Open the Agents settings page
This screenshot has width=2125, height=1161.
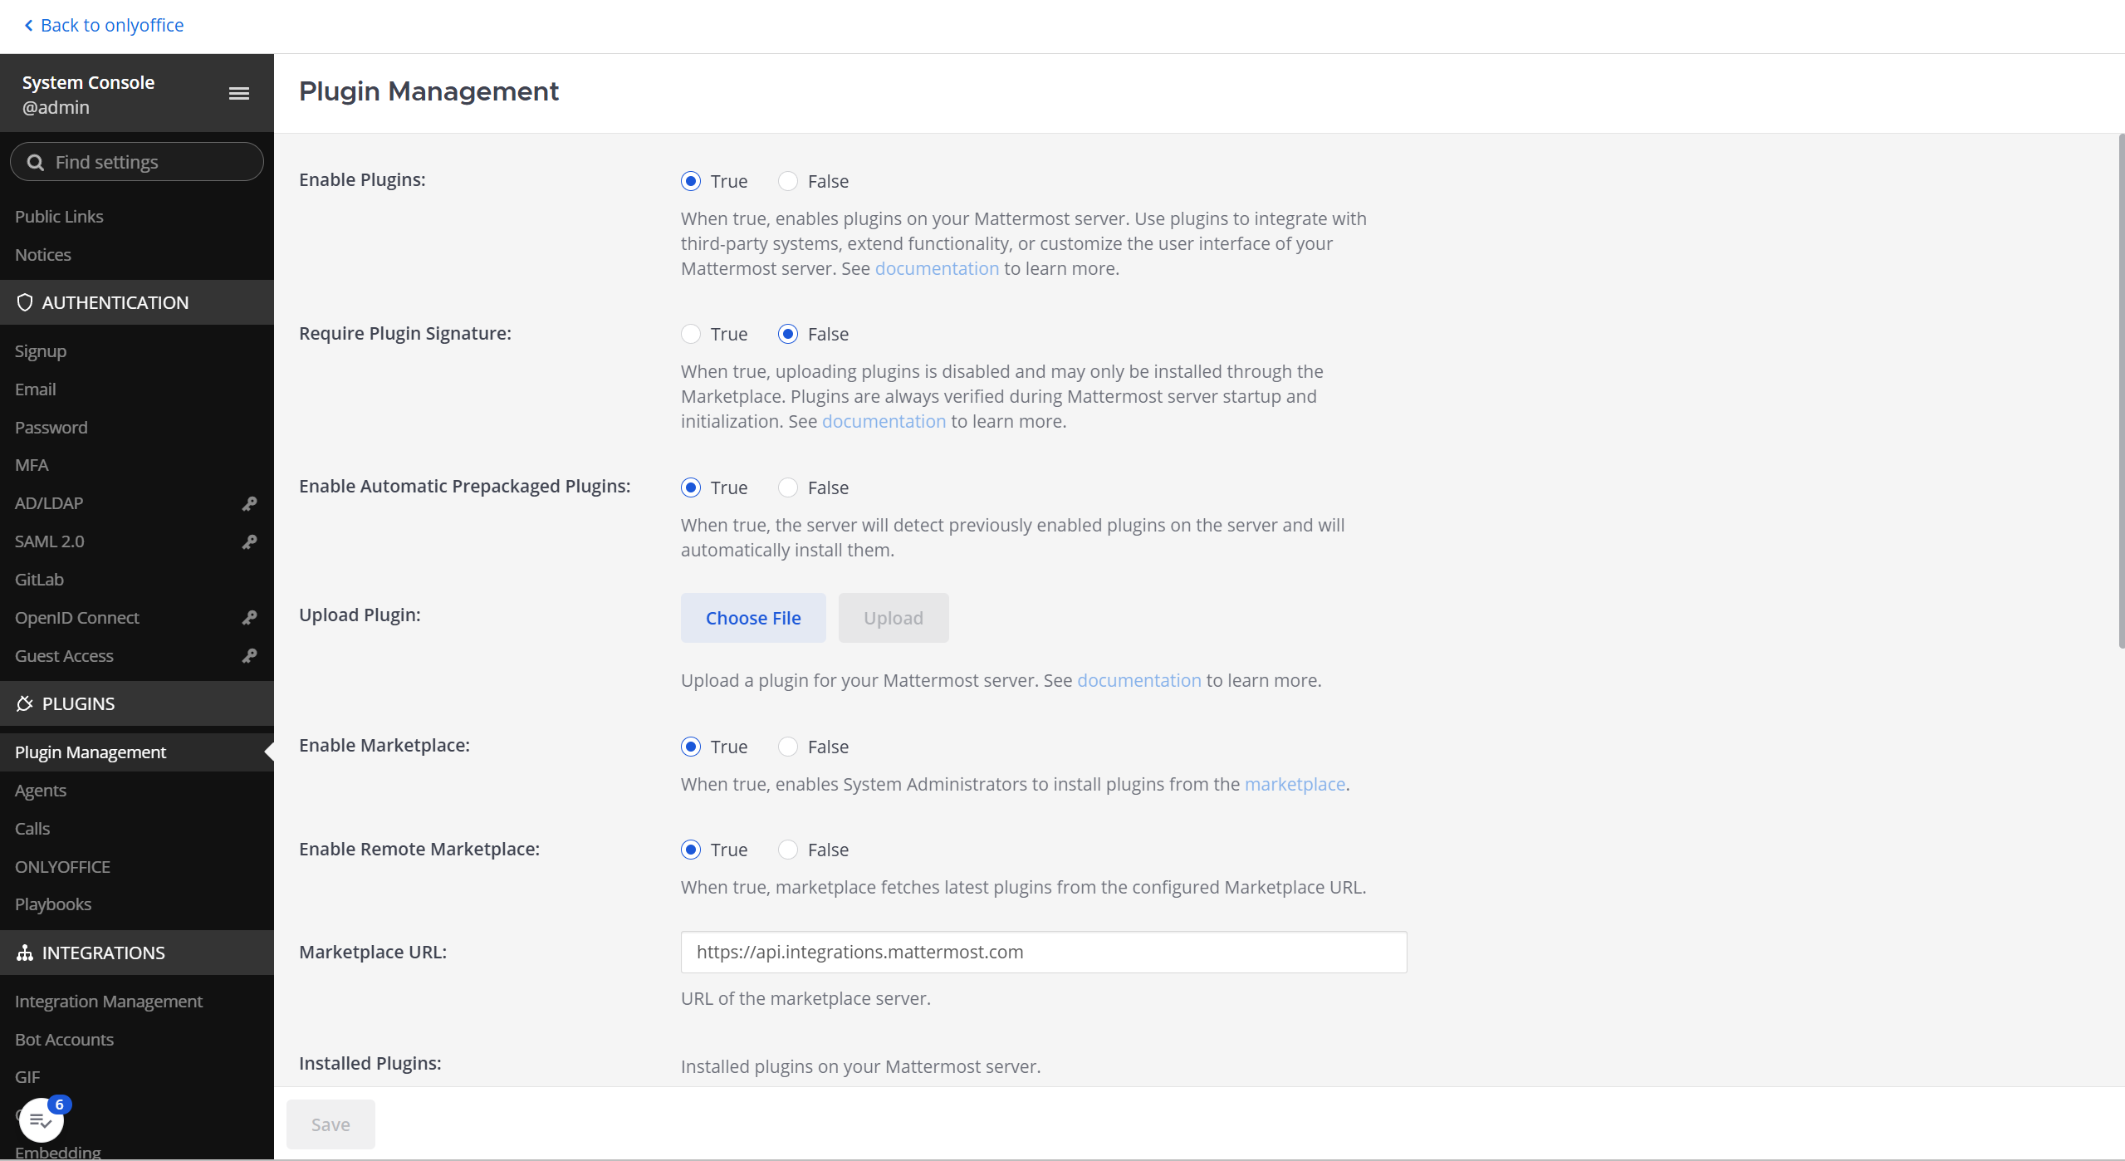tap(41, 790)
